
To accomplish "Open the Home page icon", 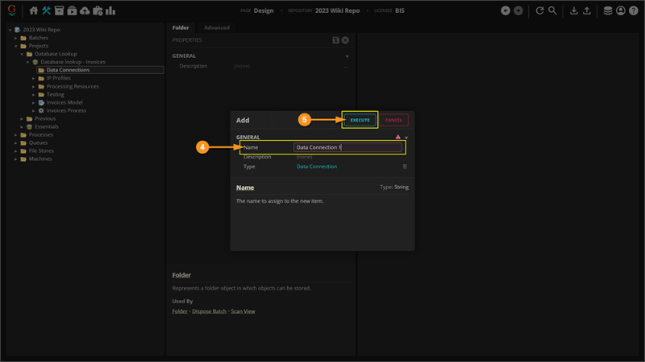I will [33, 11].
